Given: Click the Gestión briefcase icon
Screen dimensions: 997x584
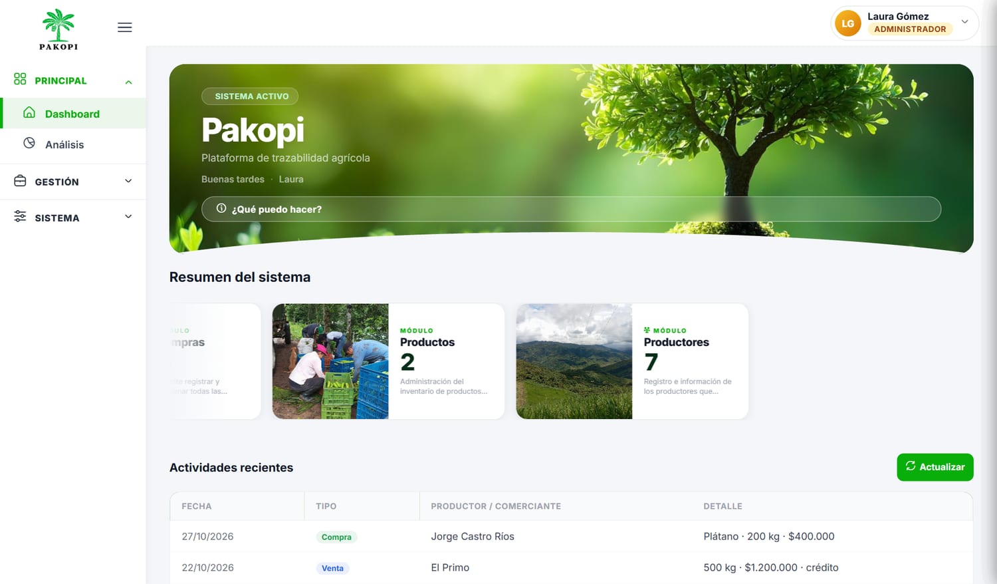Looking at the screenshot, I should [20, 181].
